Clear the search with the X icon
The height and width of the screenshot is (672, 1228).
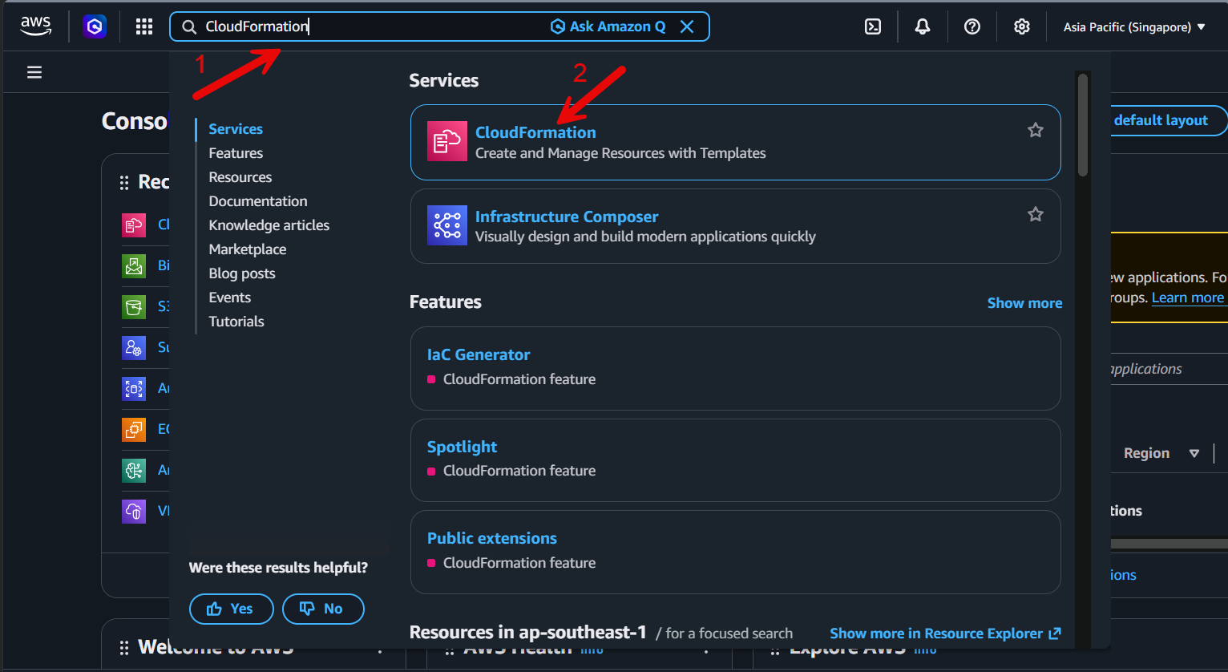tap(687, 26)
